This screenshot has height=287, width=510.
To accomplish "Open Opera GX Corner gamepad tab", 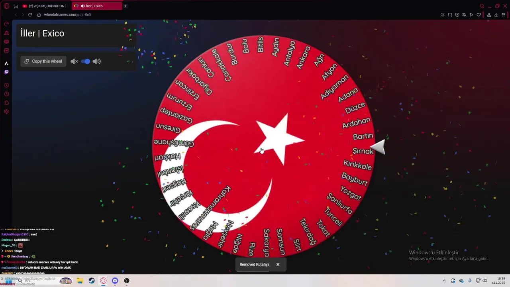I will [16, 6].
